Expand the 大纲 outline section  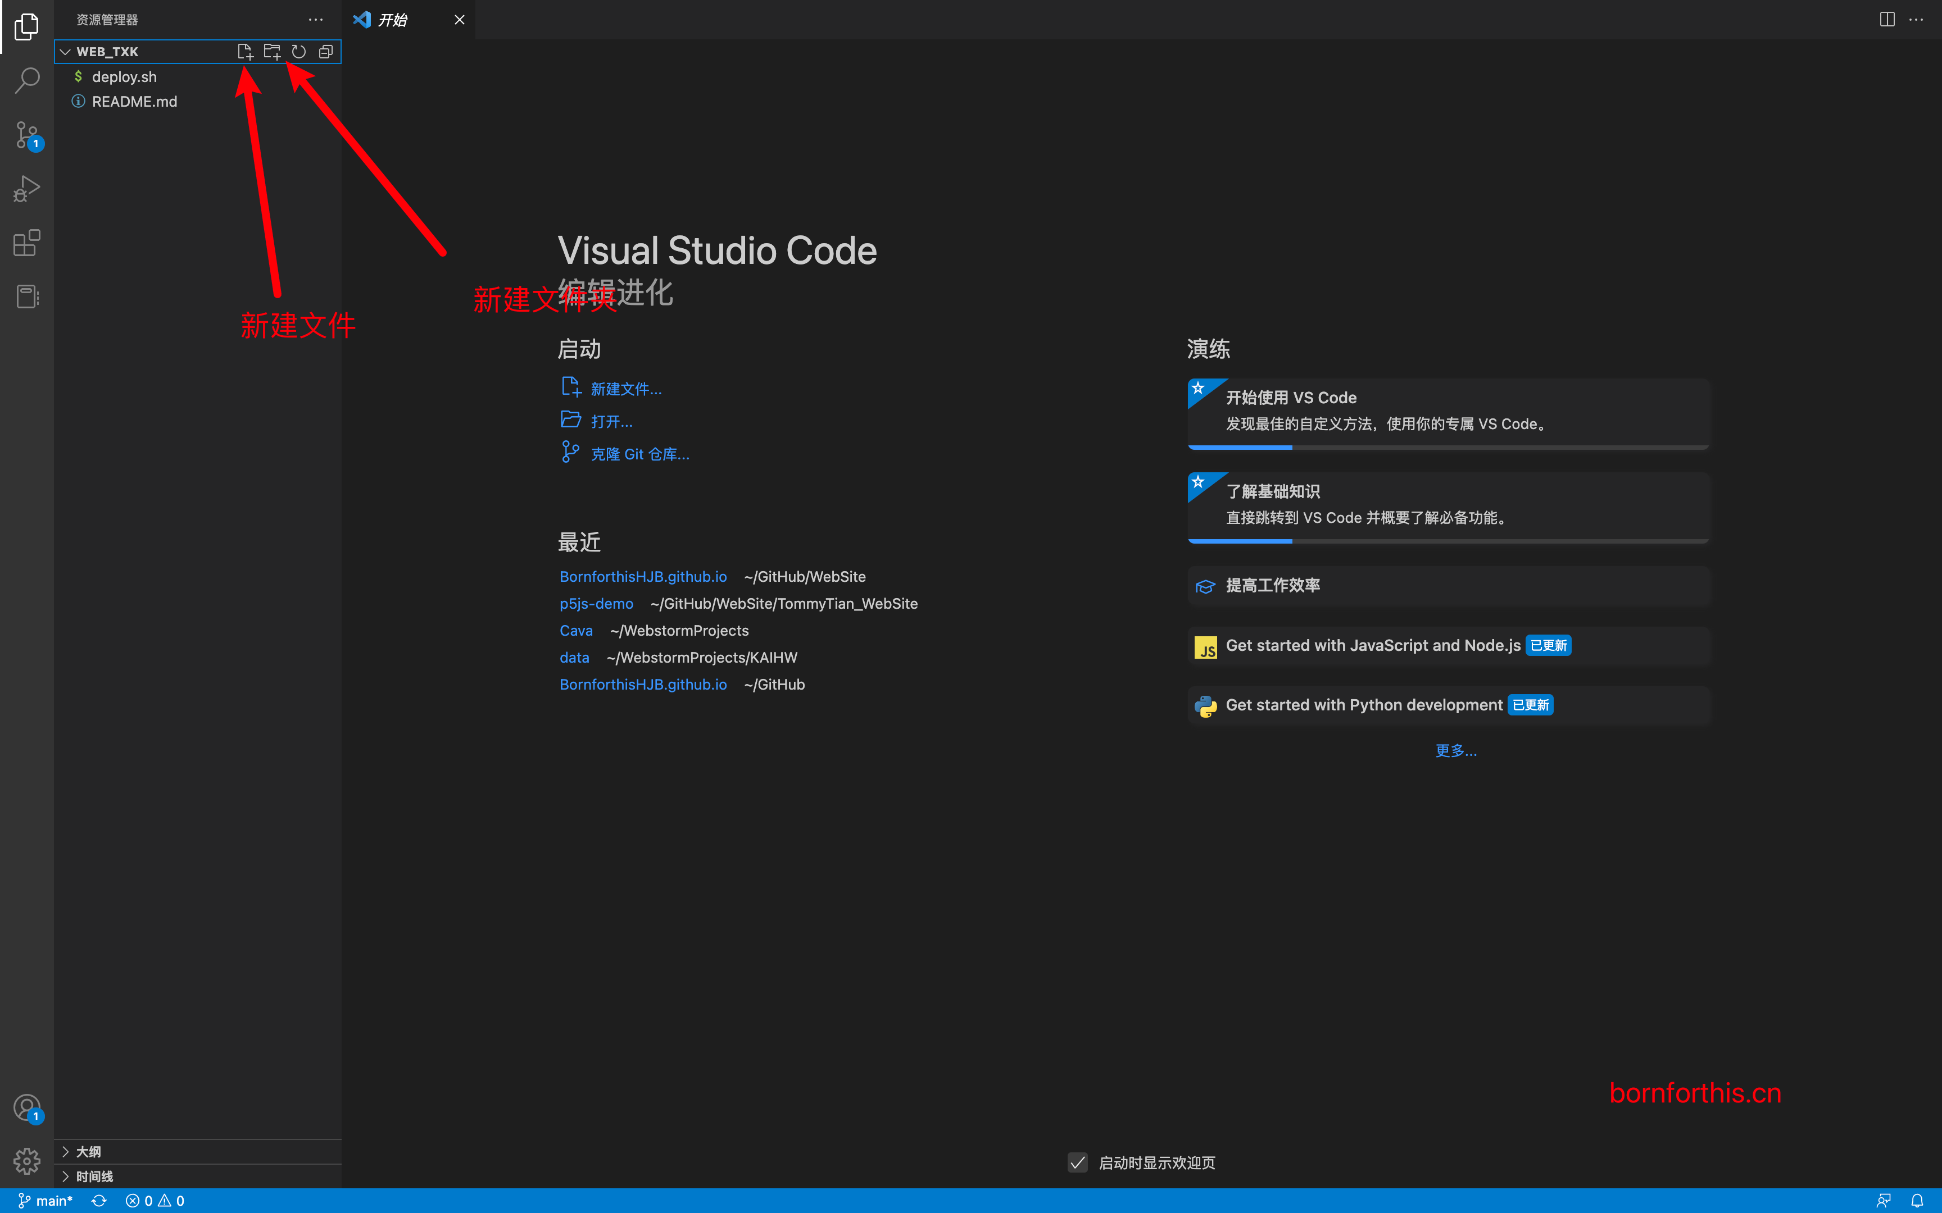tap(197, 1152)
